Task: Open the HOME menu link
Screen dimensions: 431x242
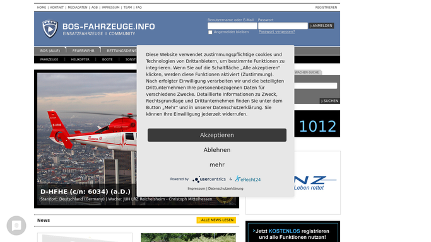Action: [42, 8]
